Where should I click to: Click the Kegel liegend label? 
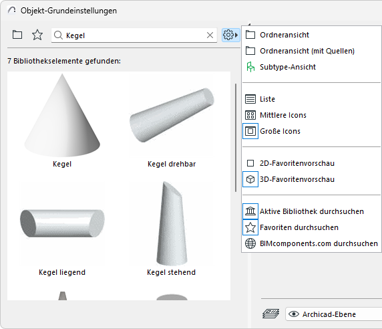[62, 272]
